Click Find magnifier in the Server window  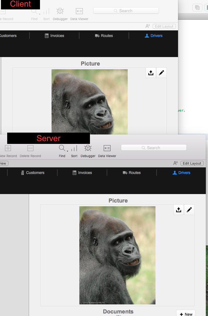click(62, 148)
